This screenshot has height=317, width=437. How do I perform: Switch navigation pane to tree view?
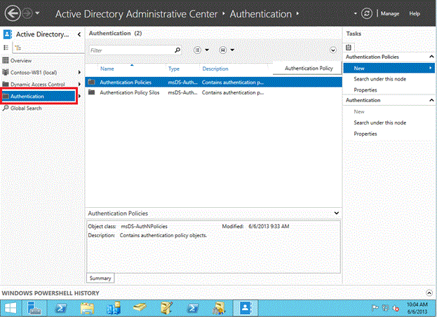coord(18,48)
